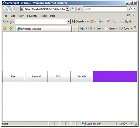Viewport: 140px width, 128px height.
Task: Open Home button options dropdown
Action: (86, 28)
